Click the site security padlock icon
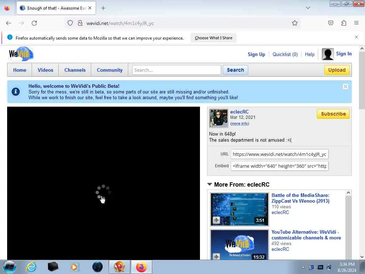This screenshot has height=274, width=365. click(80, 23)
